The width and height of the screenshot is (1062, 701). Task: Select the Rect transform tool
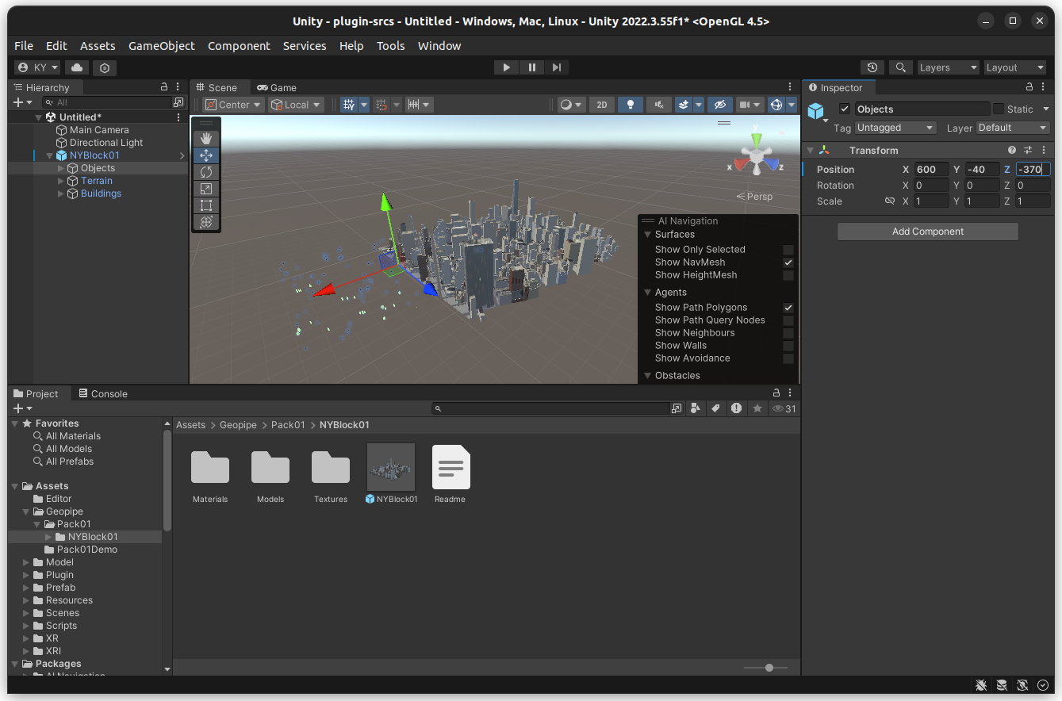click(x=206, y=205)
